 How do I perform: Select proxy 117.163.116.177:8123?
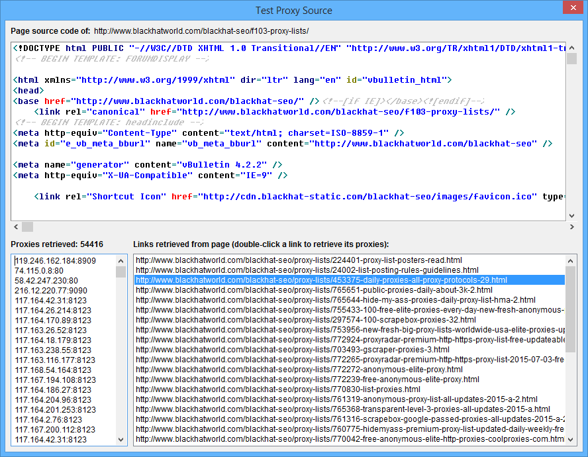pos(55,360)
